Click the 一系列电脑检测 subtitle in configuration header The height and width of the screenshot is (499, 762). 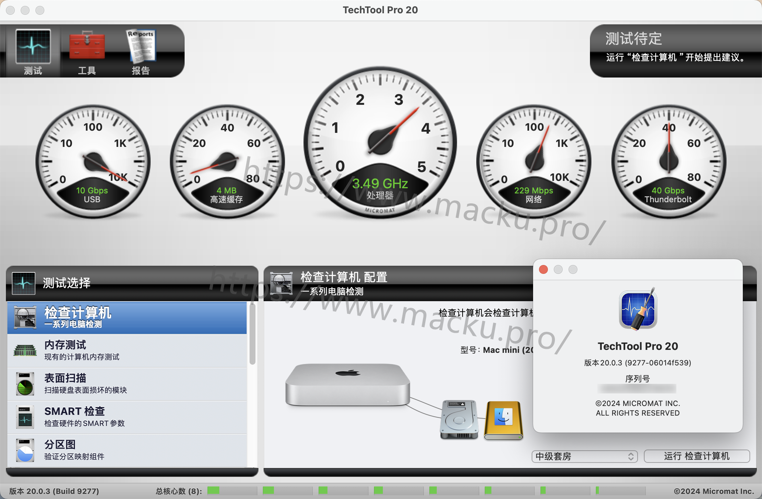(x=332, y=291)
